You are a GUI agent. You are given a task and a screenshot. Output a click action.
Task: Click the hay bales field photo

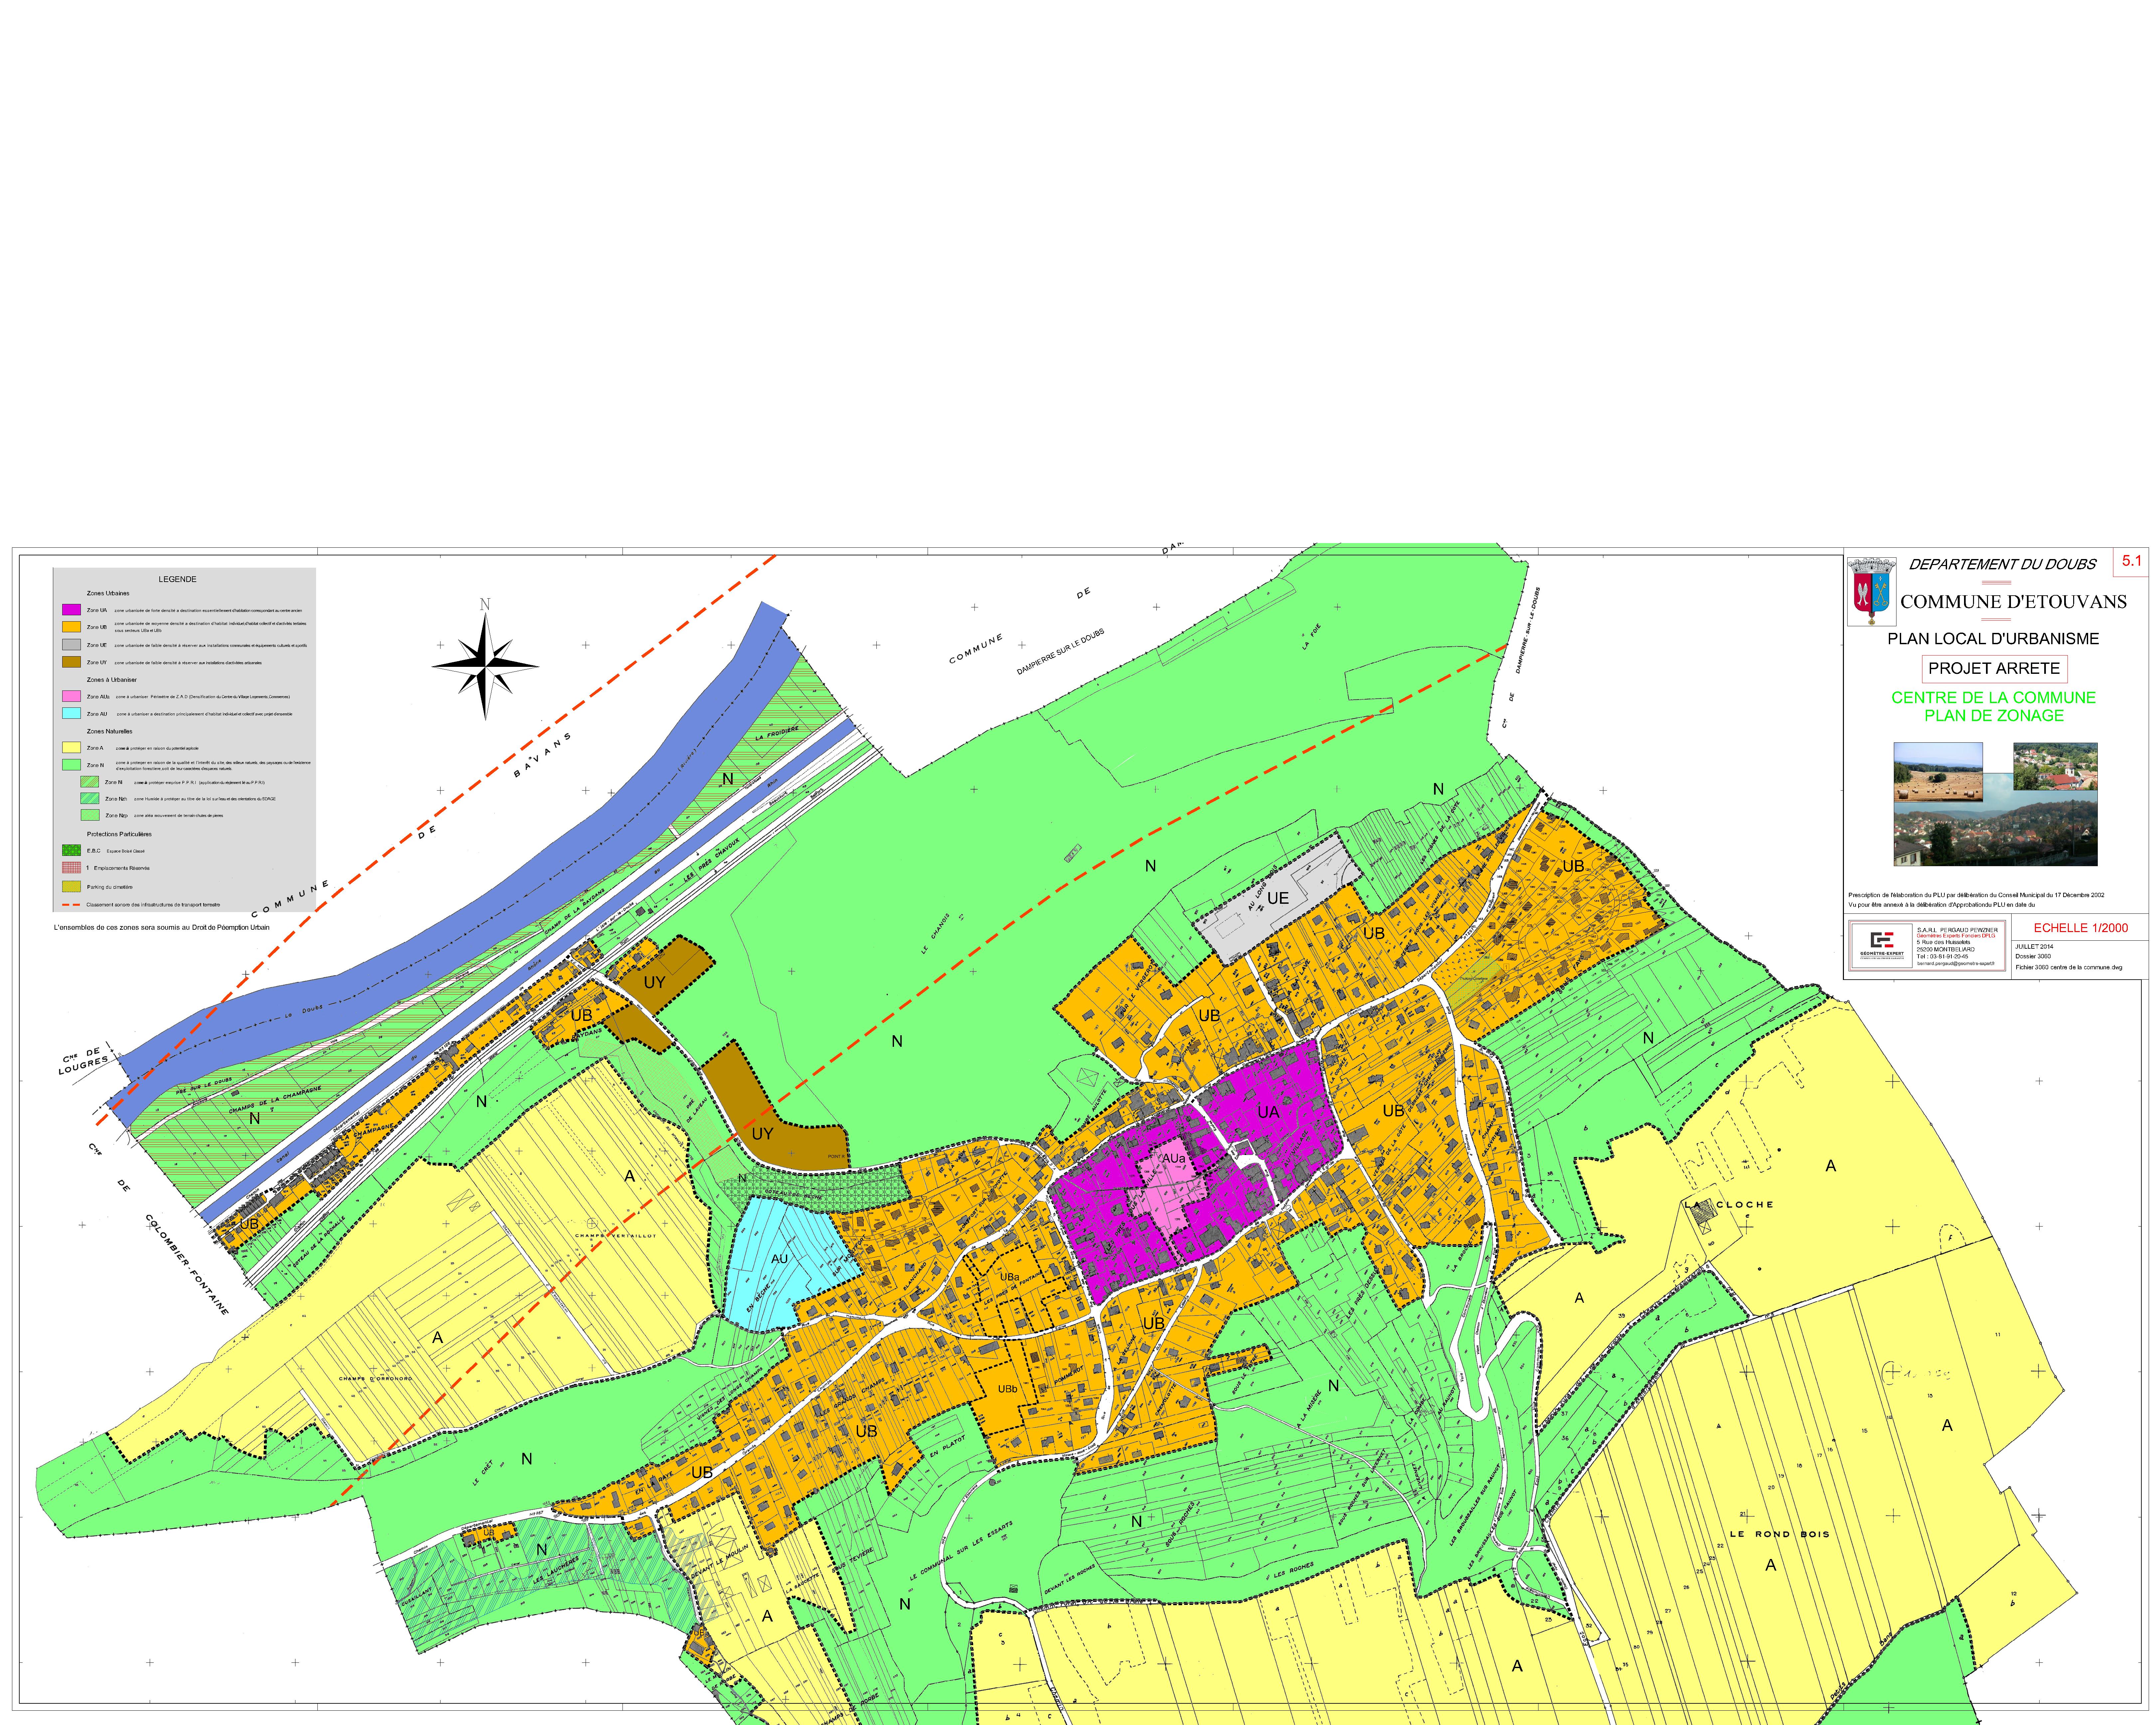(1938, 772)
